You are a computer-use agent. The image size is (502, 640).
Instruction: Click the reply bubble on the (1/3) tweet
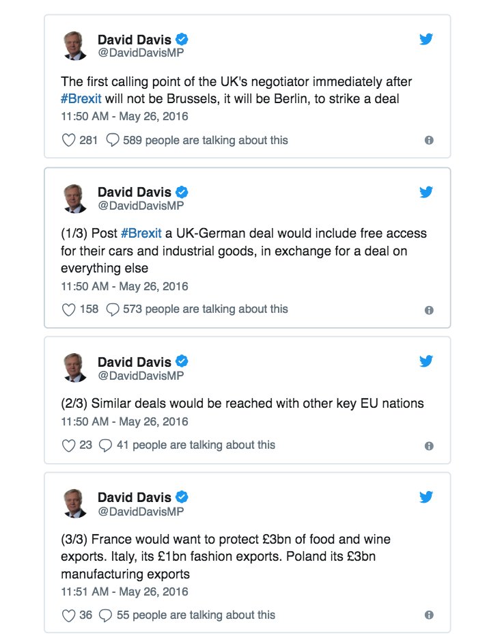(112, 309)
